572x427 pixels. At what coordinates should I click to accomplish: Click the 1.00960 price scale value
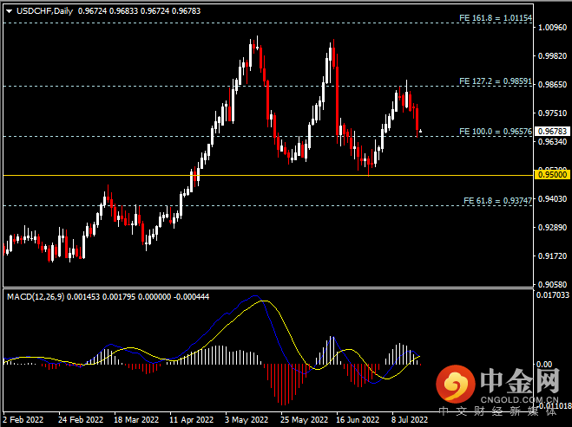click(x=552, y=28)
